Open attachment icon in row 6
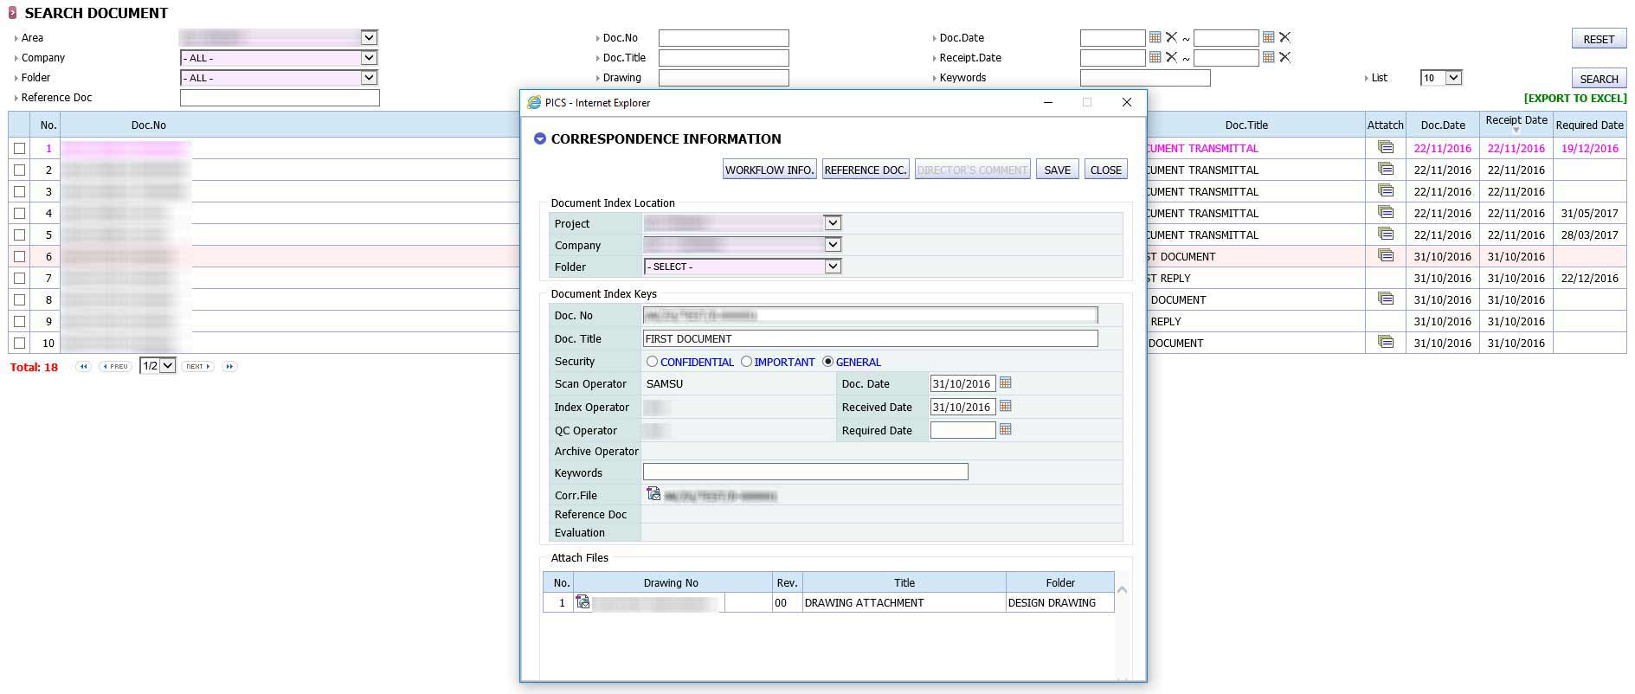Screen dimensions: 1635x694 1386,255
